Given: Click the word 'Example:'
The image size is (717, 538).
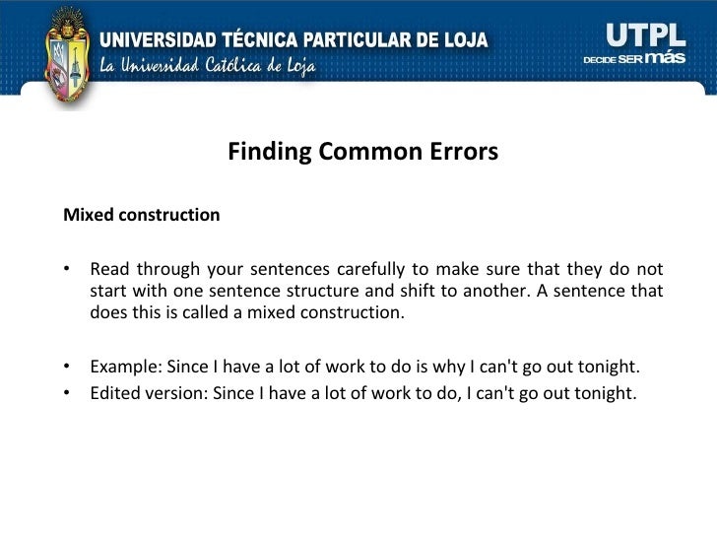Looking at the screenshot, I should click(x=126, y=367).
